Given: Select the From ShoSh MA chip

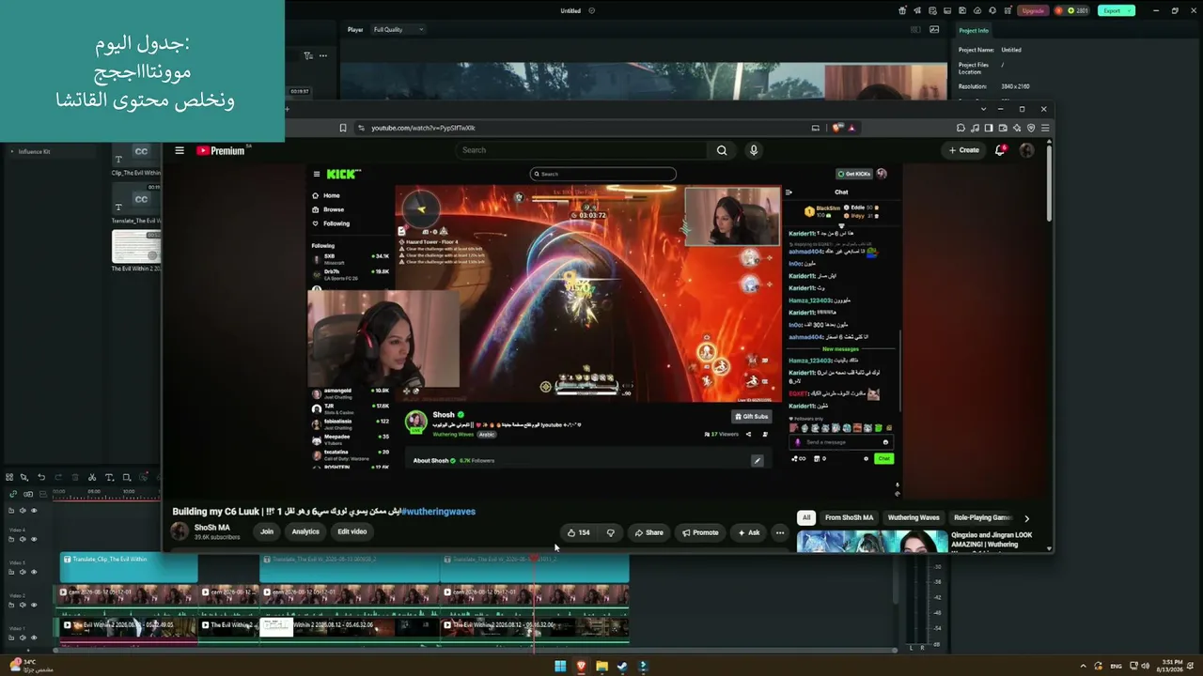Looking at the screenshot, I should [849, 517].
